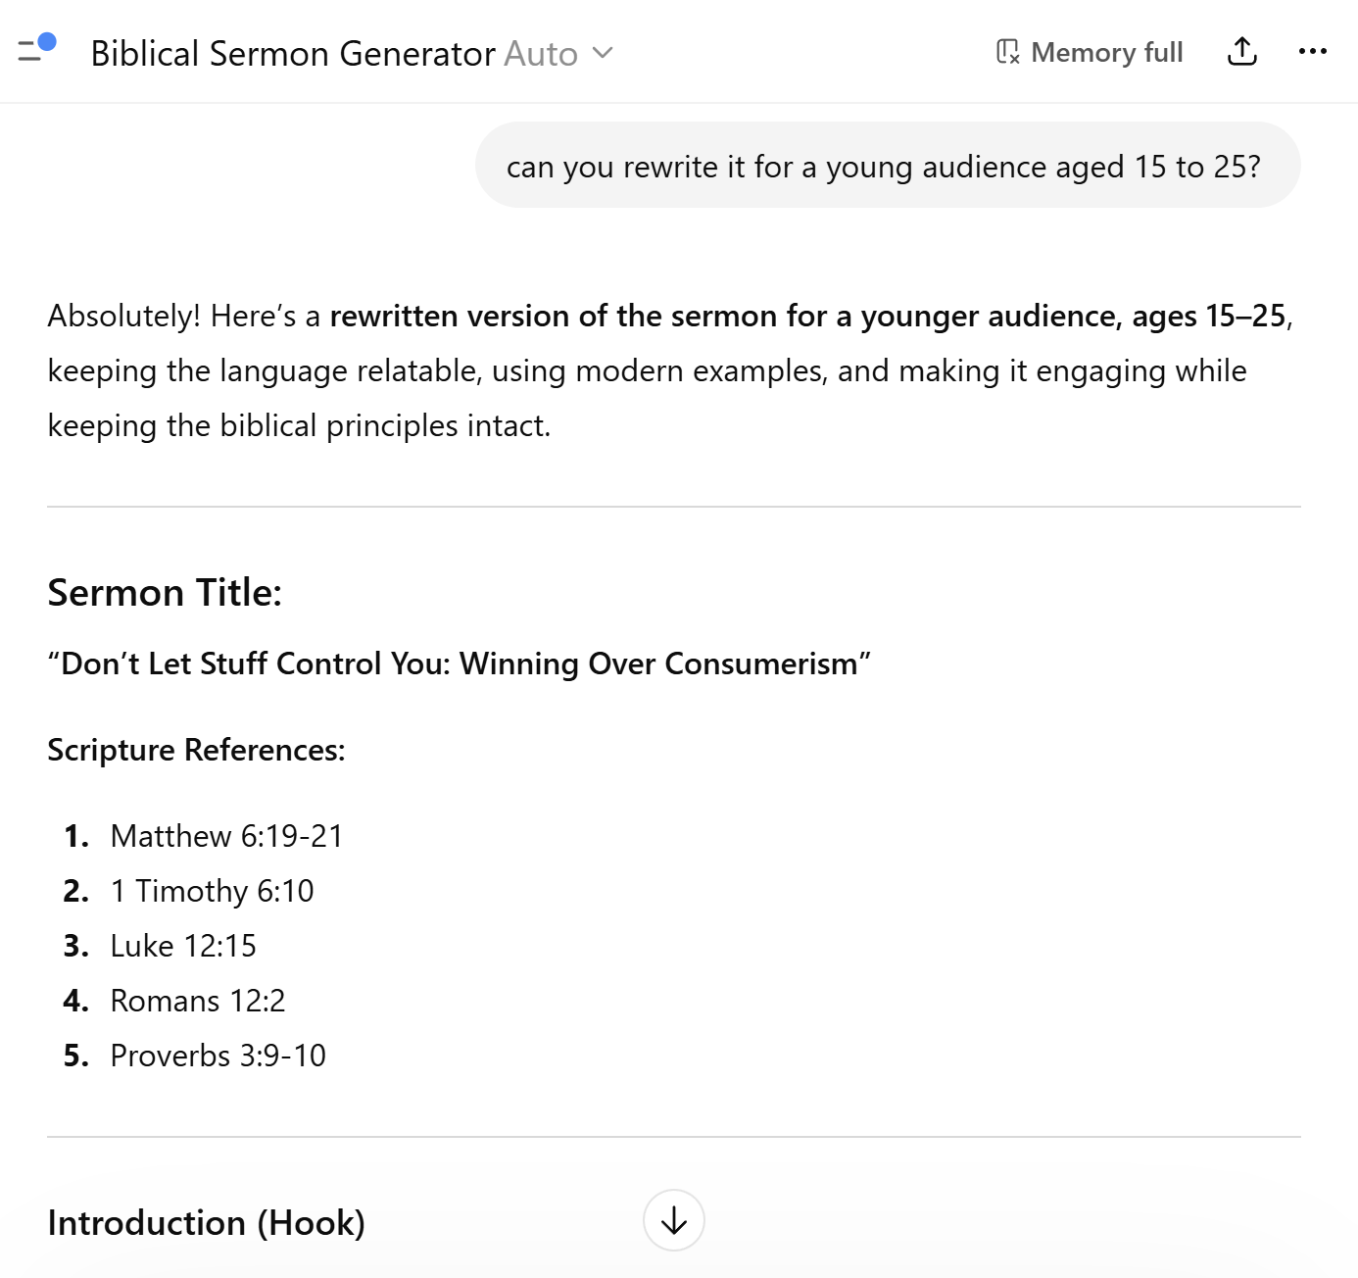
Task: Select the upload arrow in the header
Action: pos(1241,52)
